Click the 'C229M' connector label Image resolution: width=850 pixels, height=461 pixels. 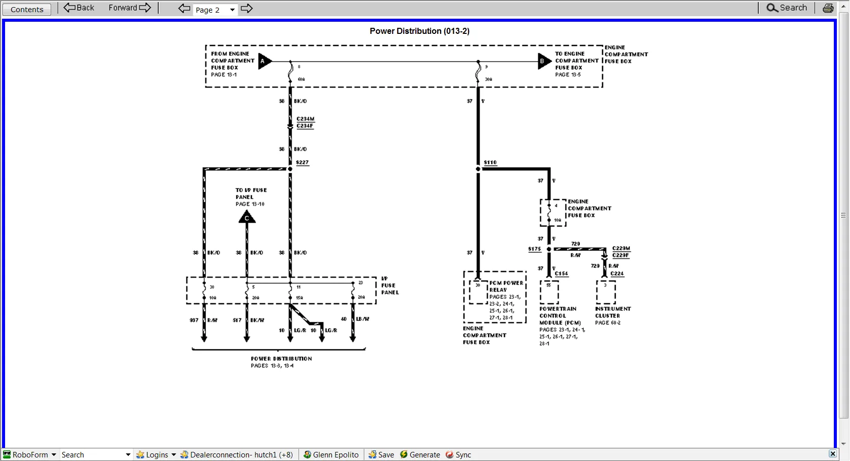[x=621, y=248]
